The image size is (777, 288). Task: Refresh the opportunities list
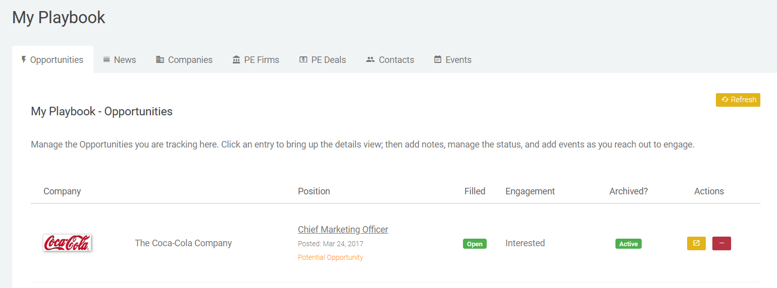coord(738,100)
